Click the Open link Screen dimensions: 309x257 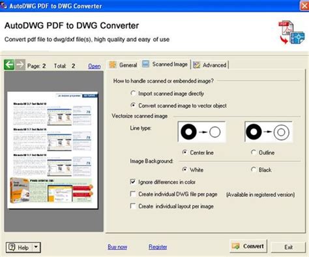pos(95,66)
